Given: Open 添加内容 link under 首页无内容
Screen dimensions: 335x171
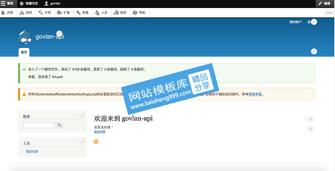Looking at the screenshot, I should tap(99, 132).
